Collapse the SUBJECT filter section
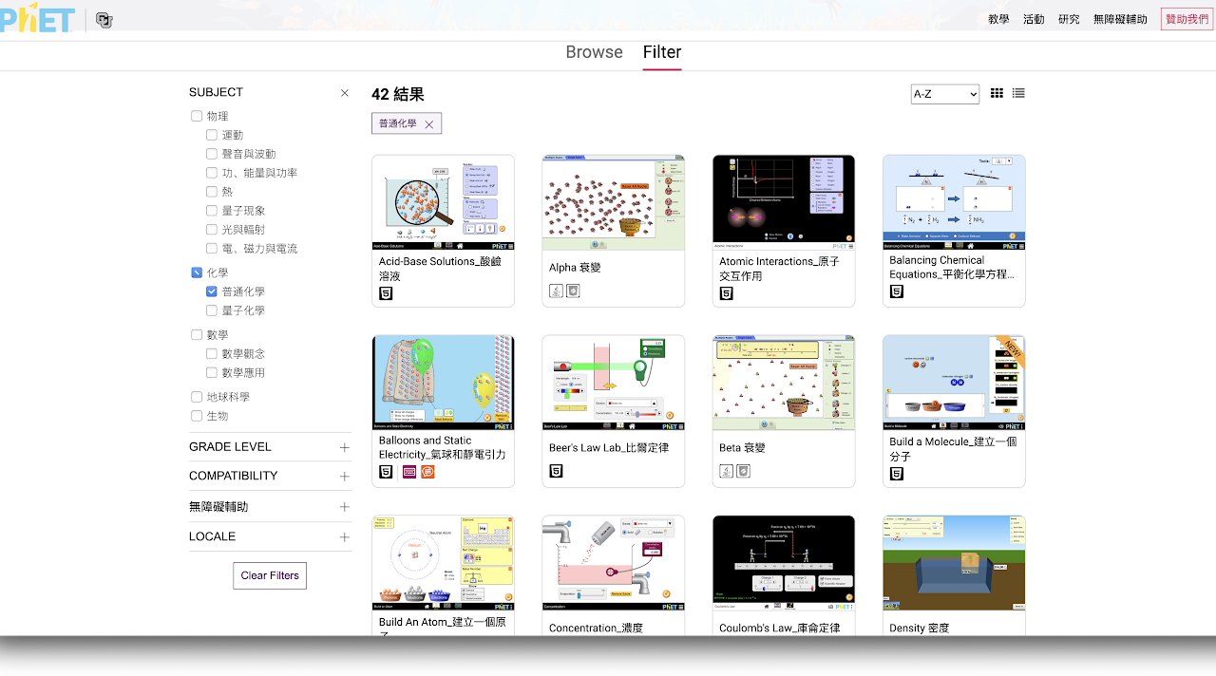 [x=345, y=93]
